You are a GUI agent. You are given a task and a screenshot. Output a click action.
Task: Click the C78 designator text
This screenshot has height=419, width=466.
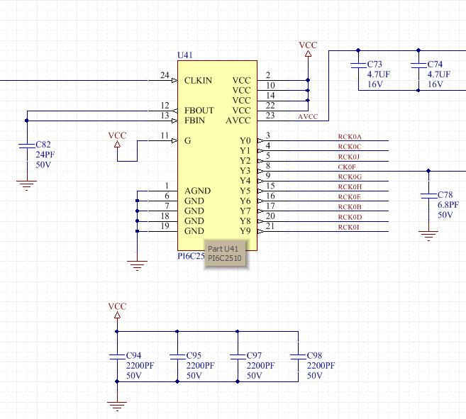tap(445, 195)
